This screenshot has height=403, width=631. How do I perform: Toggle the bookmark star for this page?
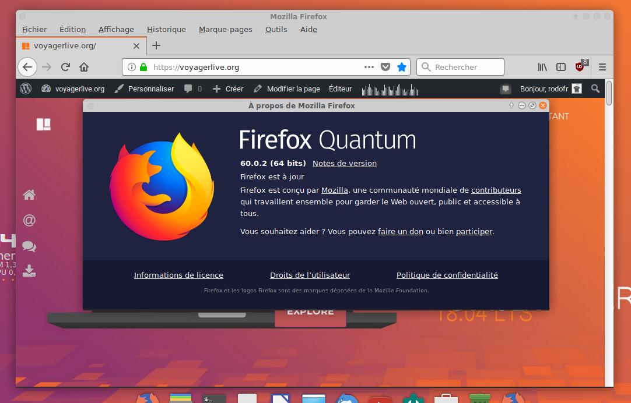[402, 67]
